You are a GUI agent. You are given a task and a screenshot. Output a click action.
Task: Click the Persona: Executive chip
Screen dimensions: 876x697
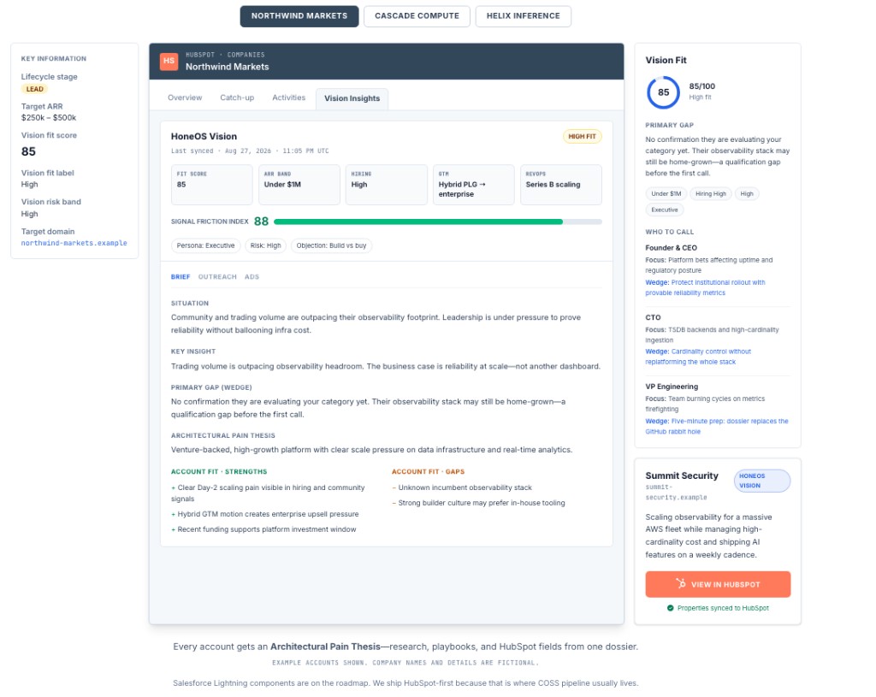coord(205,245)
